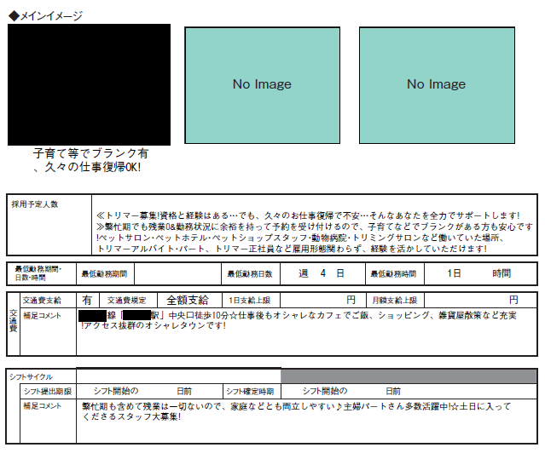Click the line starting トリマーアルバイト・パート

click(292, 249)
